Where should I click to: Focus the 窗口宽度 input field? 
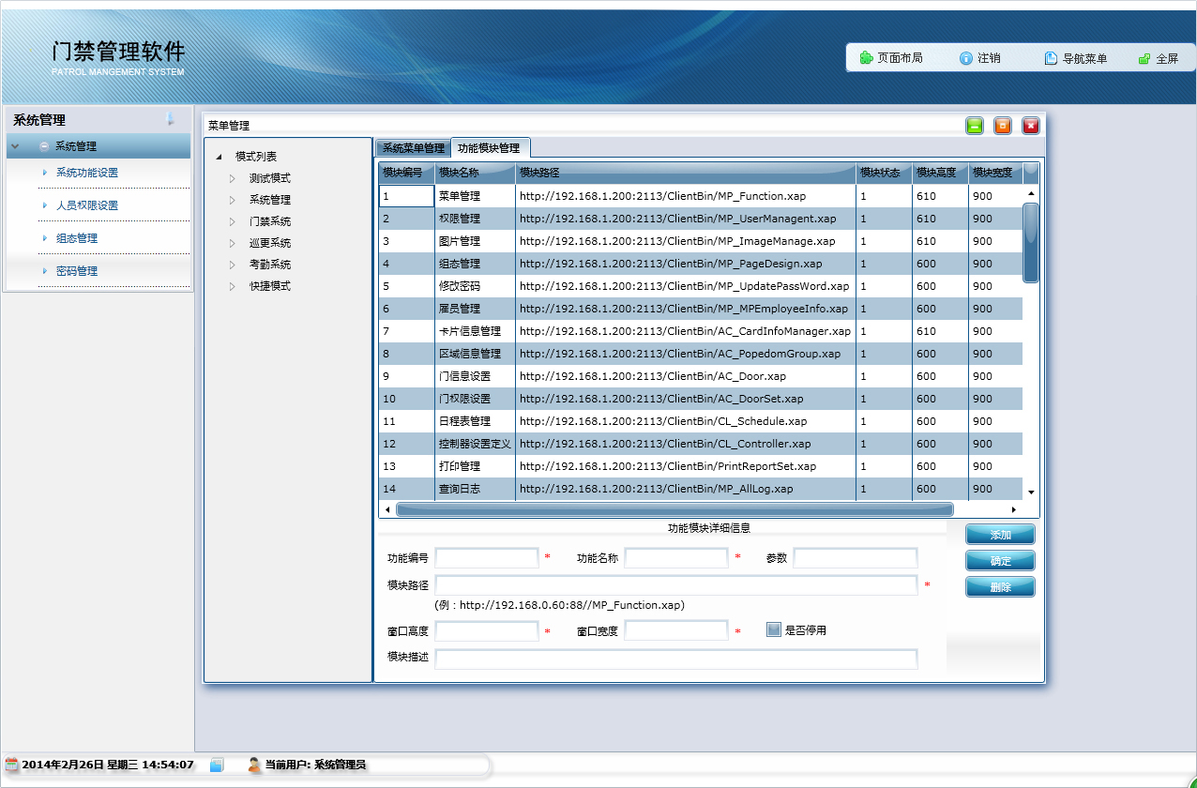[676, 630]
